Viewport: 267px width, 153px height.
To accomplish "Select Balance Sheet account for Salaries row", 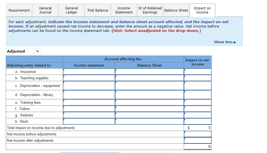I will pos(150,115).
